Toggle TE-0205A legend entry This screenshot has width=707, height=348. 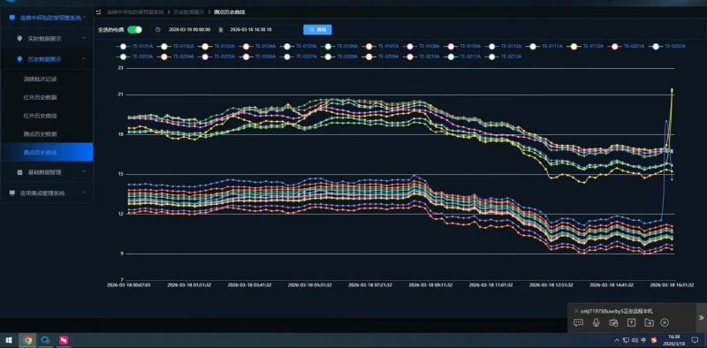pyautogui.click(x=217, y=57)
